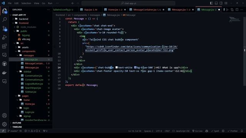Click the remote window status bar icon
246x138 pixels.
coord(3,131)
